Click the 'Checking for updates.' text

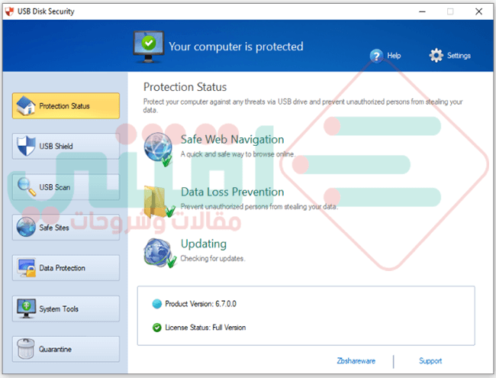[x=213, y=259]
